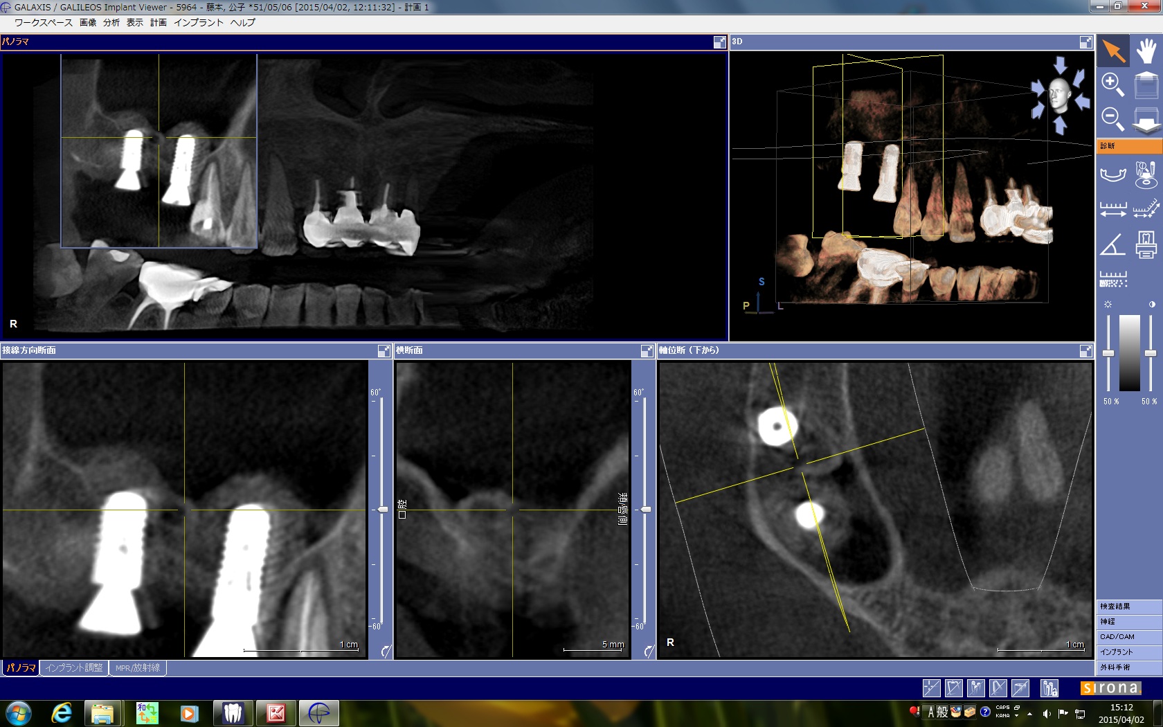This screenshot has width=1163, height=727.
Task: Toggle crosshair visibility in bottom toolbar
Action: pyautogui.click(x=931, y=688)
